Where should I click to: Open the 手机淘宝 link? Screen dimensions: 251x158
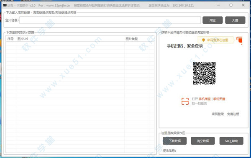205,99
